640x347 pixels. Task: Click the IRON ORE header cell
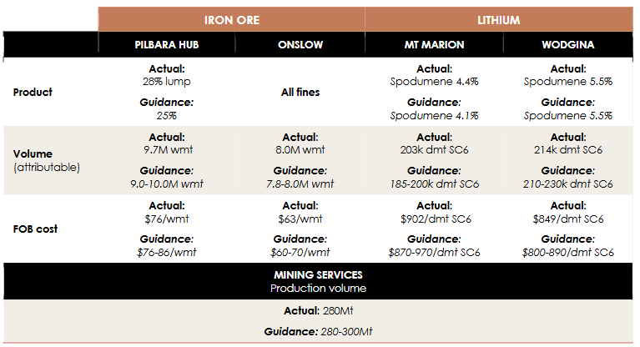click(x=231, y=19)
